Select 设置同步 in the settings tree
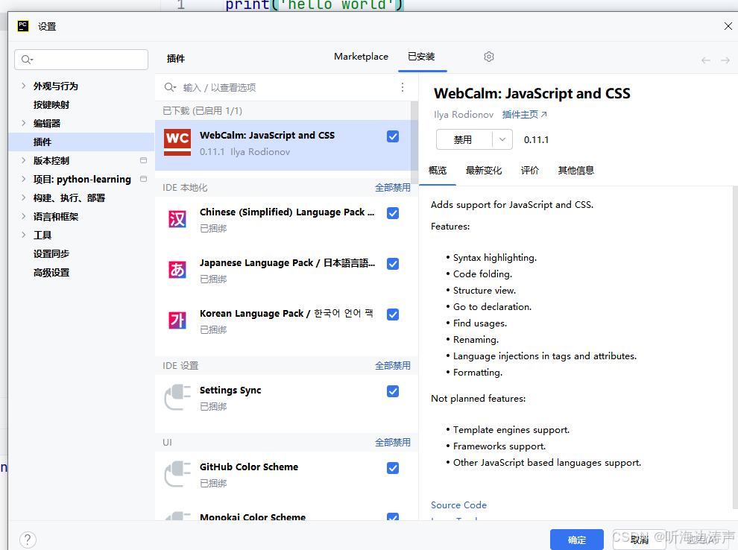738x550 pixels. tap(51, 253)
